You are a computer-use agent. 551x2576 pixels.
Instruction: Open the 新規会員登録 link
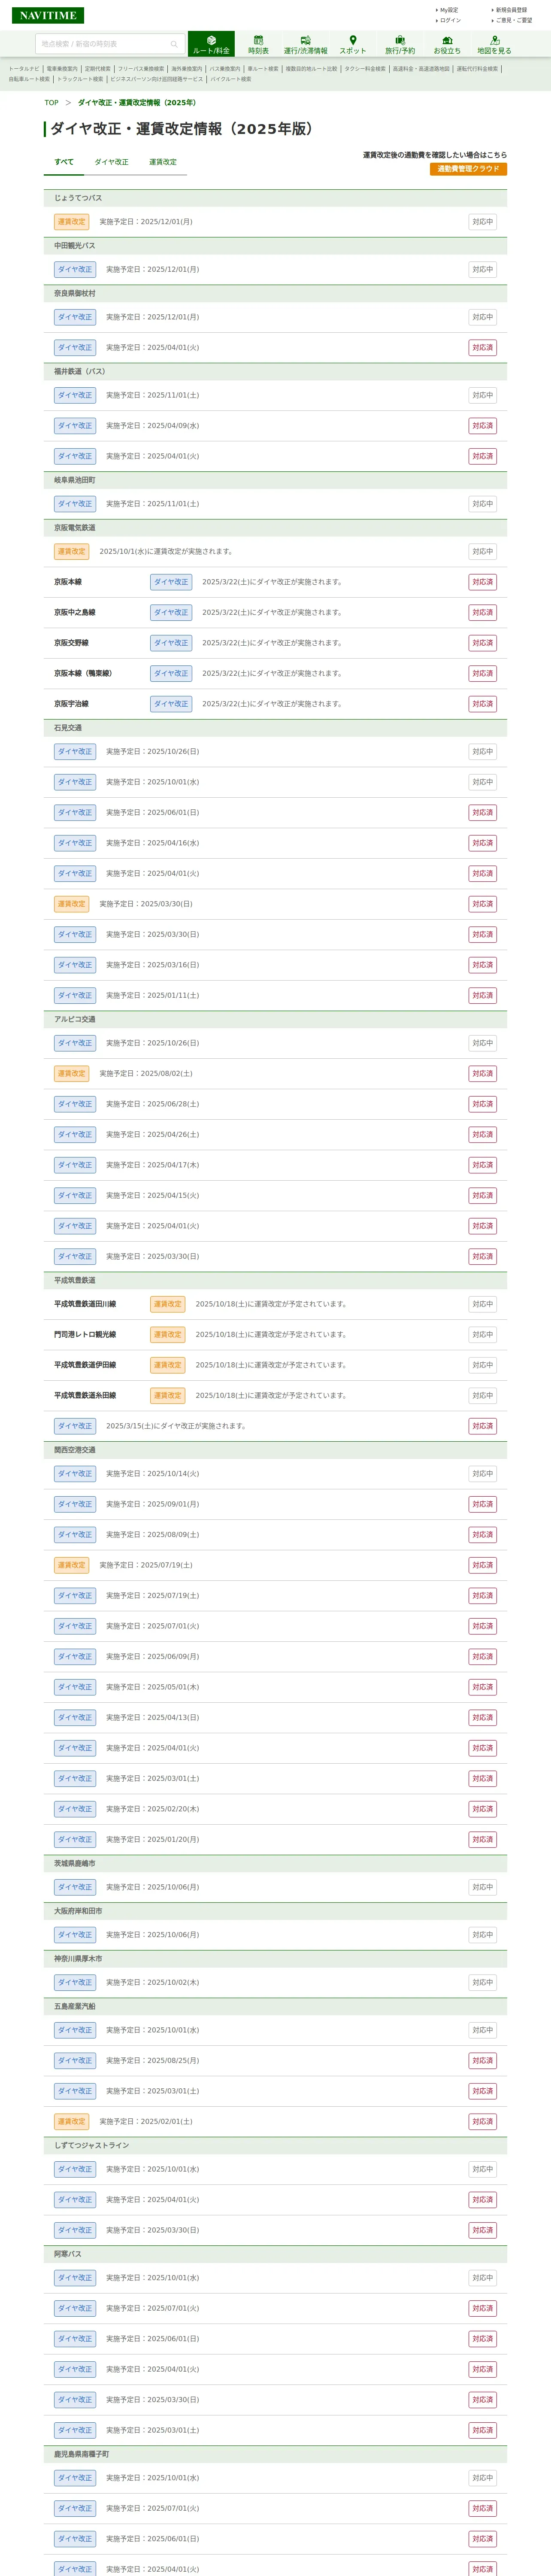point(511,10)
